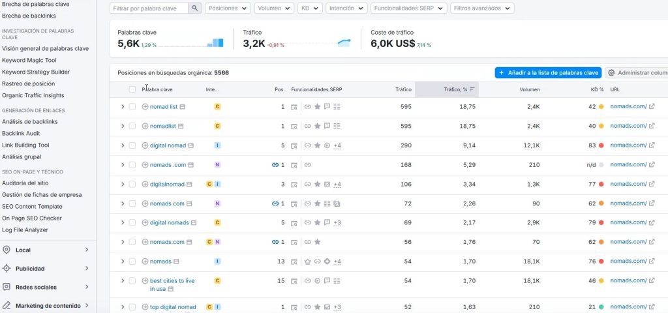Screen dimensions: 668x313
Task: Open the KD filter dropdown
Action: click(310, 8)
